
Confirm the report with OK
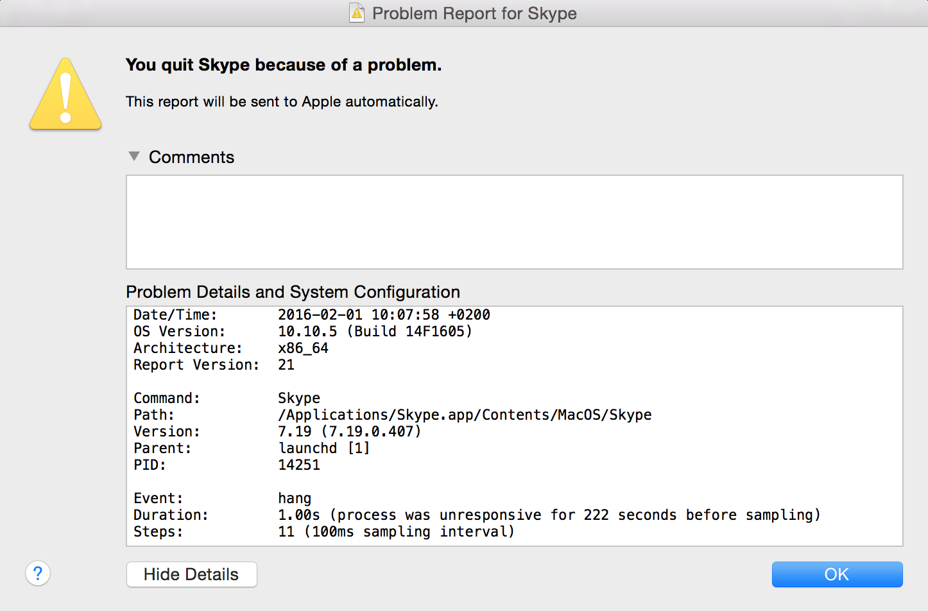click(x=837, y=574)
